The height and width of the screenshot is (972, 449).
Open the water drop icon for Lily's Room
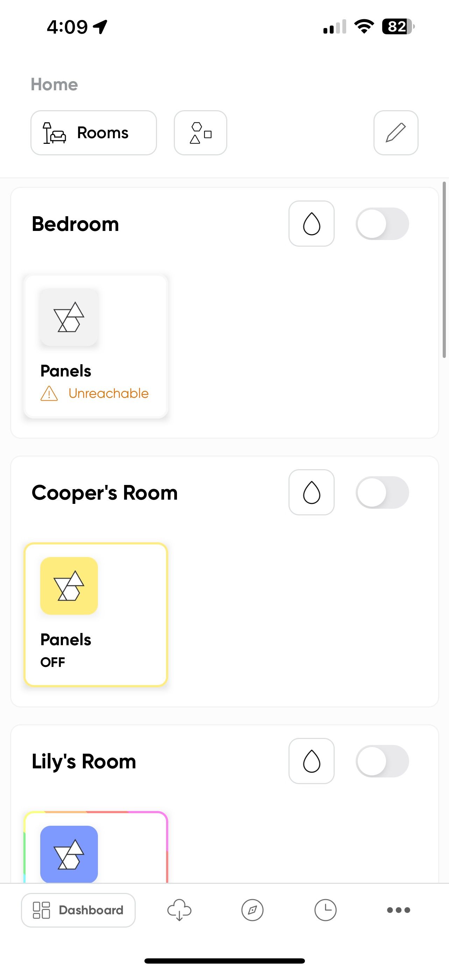pos(311,761)
